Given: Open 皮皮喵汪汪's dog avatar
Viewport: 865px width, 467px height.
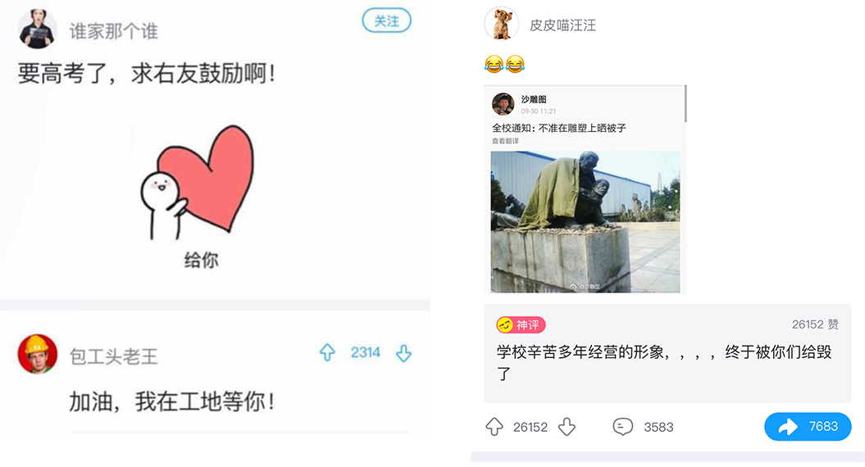Looking at the screenshot, I should click(502, 24).
